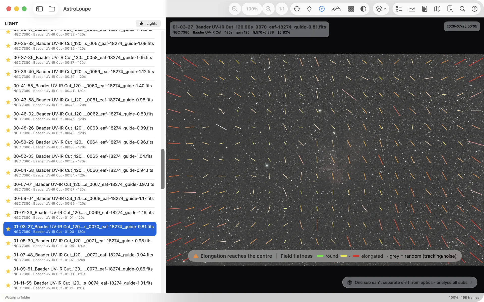Click the 100% zoom level button
The width and height of the screenshot is (484, 302).
point(252,9)
